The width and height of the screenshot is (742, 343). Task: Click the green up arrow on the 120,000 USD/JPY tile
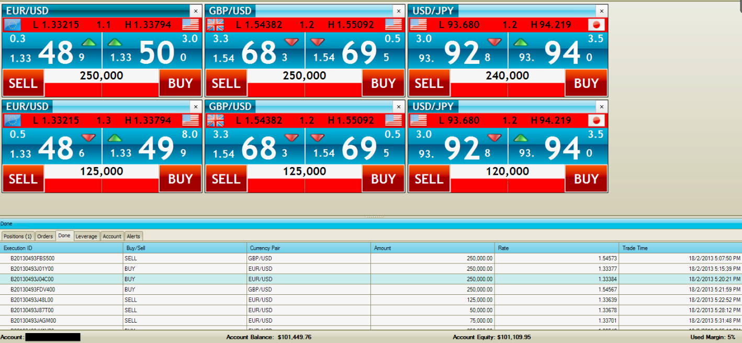click(521, 138)
